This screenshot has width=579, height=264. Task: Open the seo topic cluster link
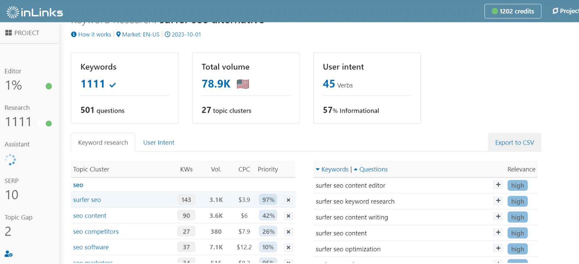(78, 185)
